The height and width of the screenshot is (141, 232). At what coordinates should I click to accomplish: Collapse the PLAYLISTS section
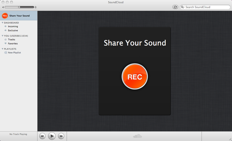[x=2, y=49]
